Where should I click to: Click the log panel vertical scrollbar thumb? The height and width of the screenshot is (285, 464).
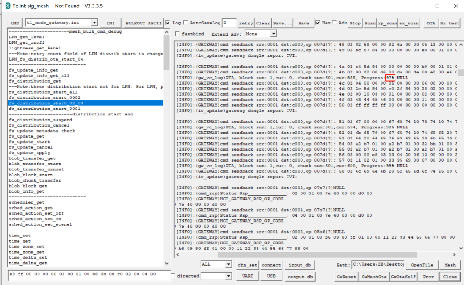click(461, 73)
